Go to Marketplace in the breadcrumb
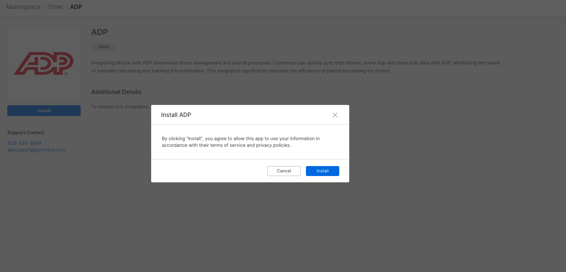Image resolution: width=566 pixels, height=272 pixels. [23, 7]
